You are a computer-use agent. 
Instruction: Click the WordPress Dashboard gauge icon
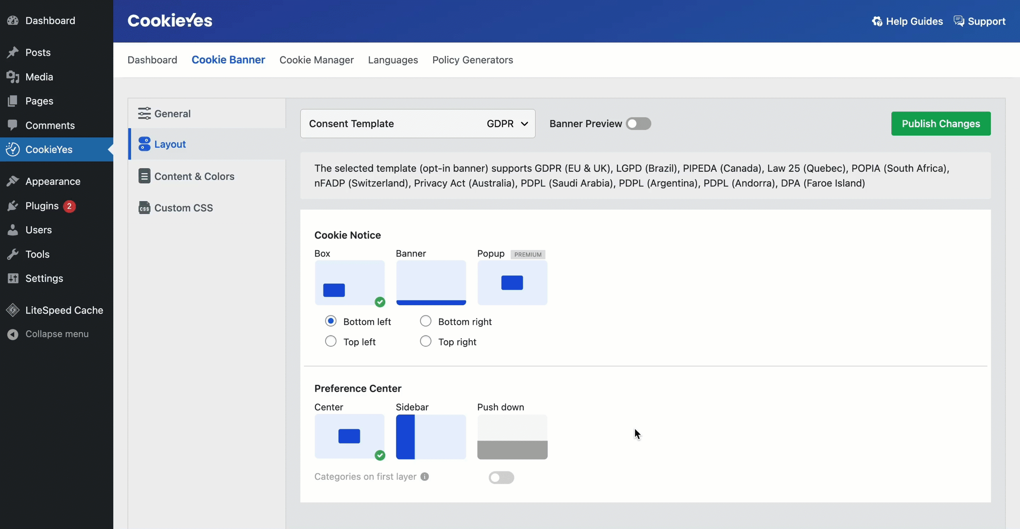pos(13,20)
